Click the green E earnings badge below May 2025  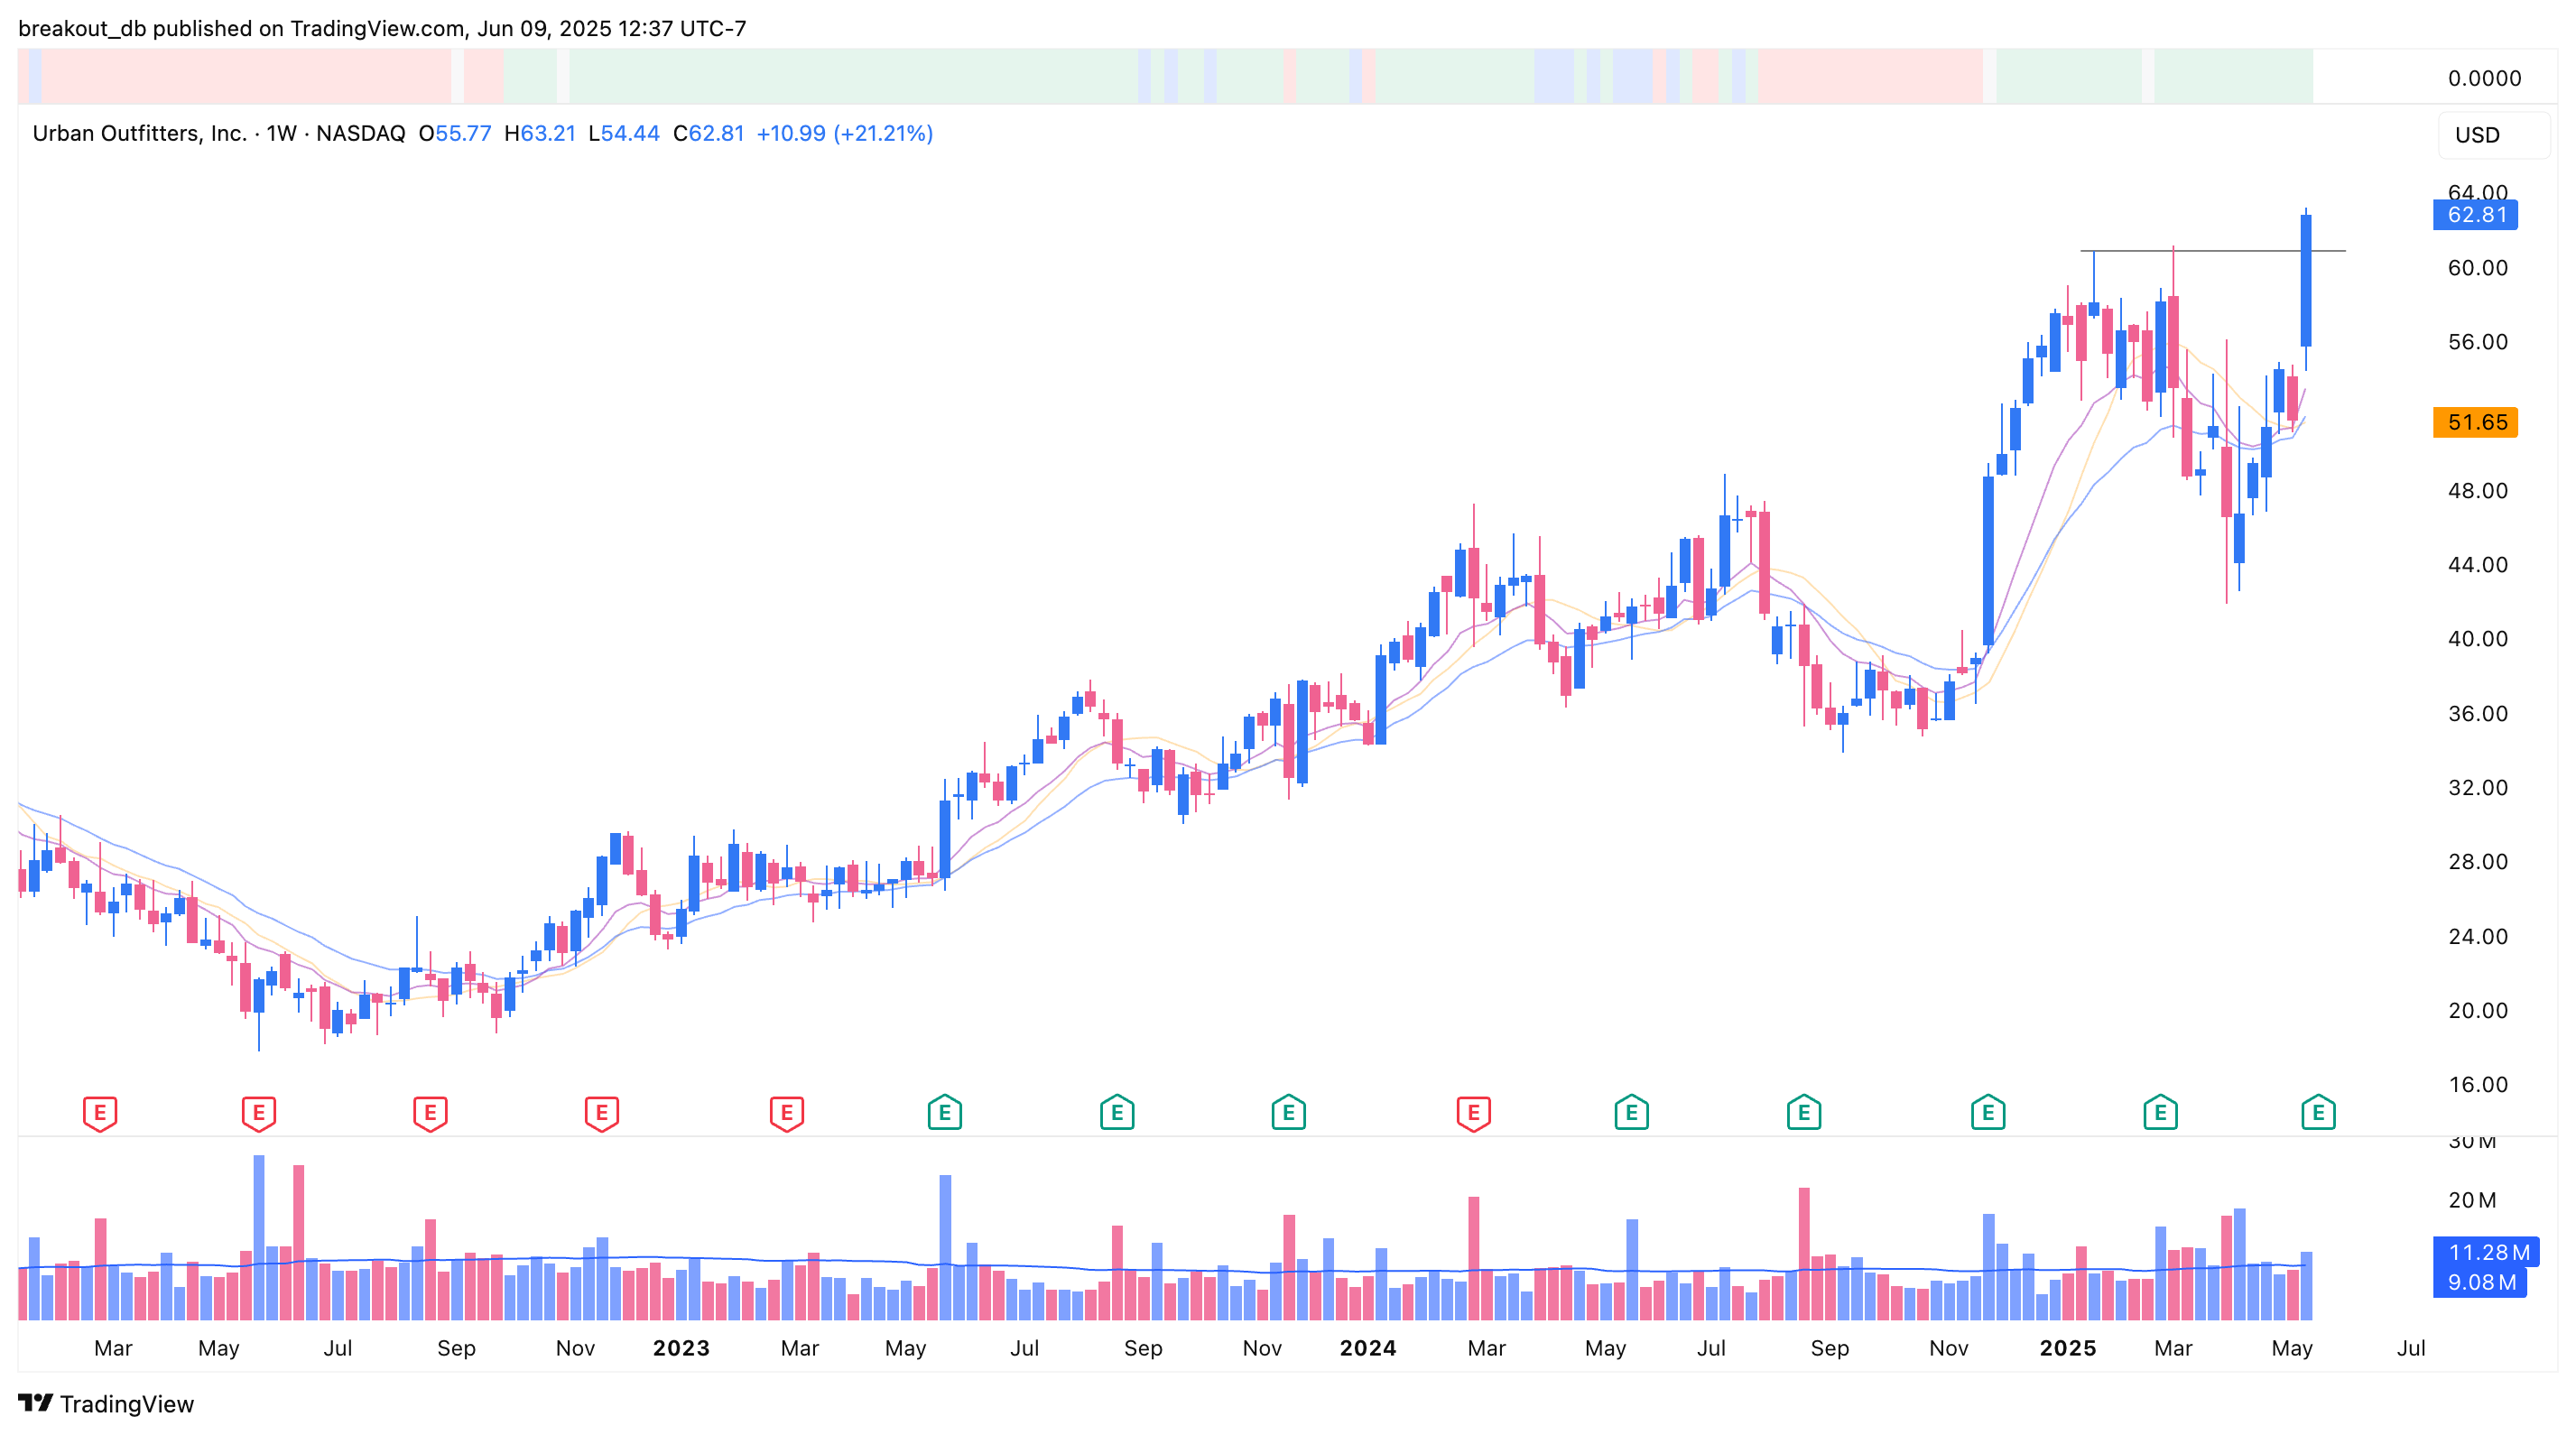pyautogui.click(x=2318, y=1112)
